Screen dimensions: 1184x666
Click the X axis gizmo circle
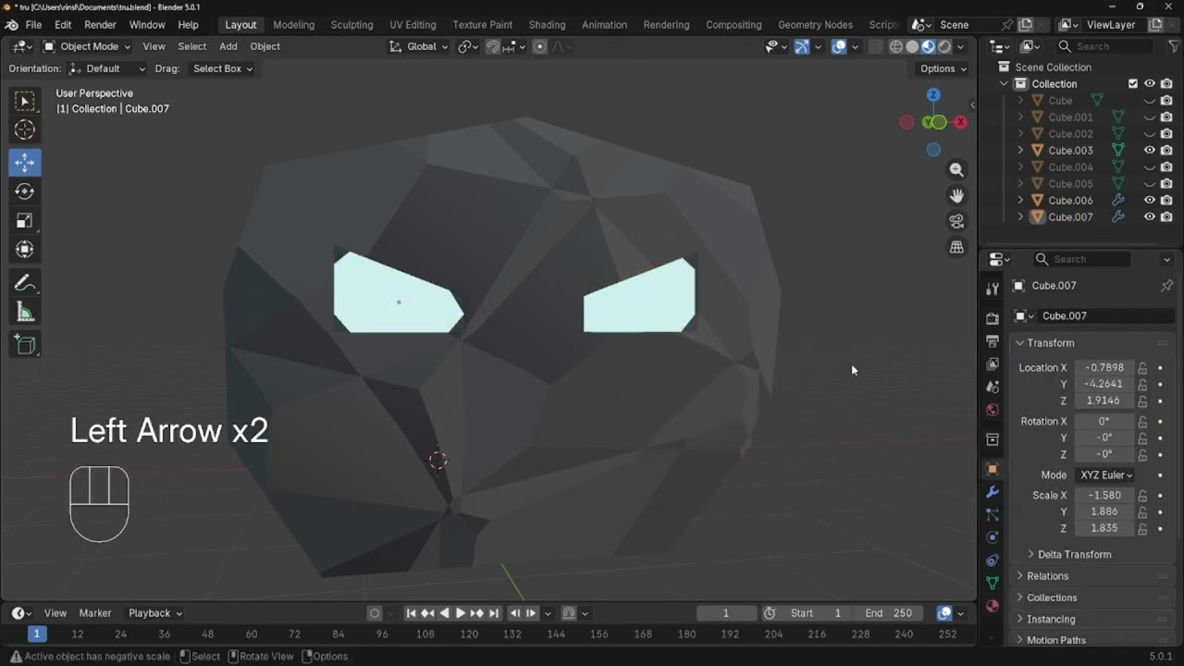[x=961, y=122]
